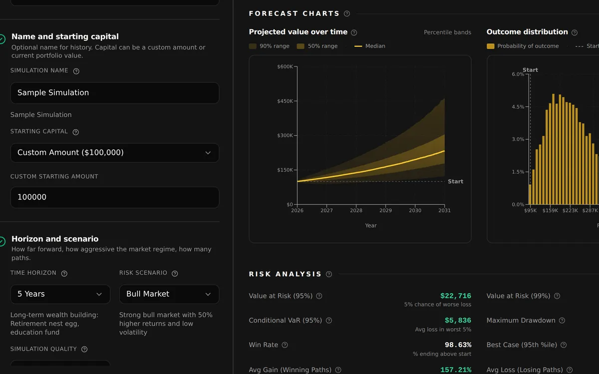Click the 2031 year label on chart axis
599x374 pixels.
[444, 210]
